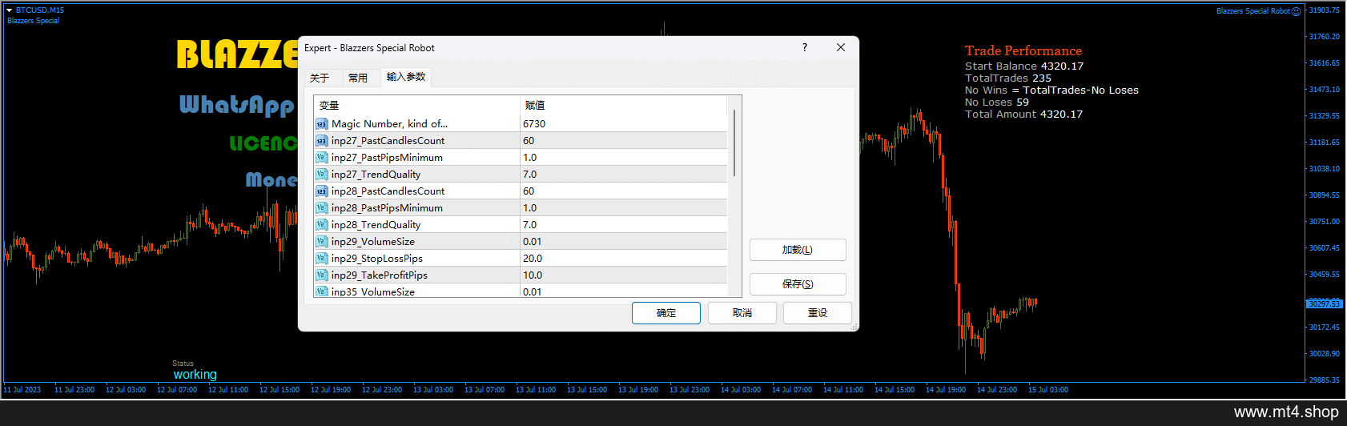Image resolution: width=1347 pixels, height=426 pixels.
Task: Select the inp29_StopLossPips variable name
Action: point(377,259)
